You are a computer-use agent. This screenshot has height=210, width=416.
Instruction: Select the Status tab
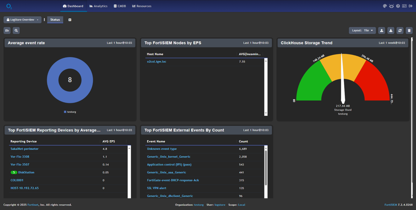click(55, 20)
